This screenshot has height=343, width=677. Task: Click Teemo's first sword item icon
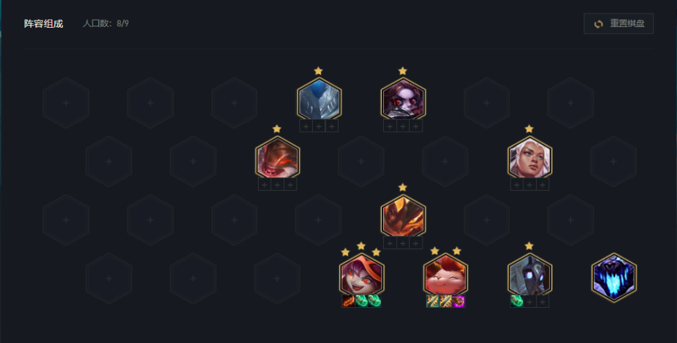pyautogui.click(x=433, y=301)
